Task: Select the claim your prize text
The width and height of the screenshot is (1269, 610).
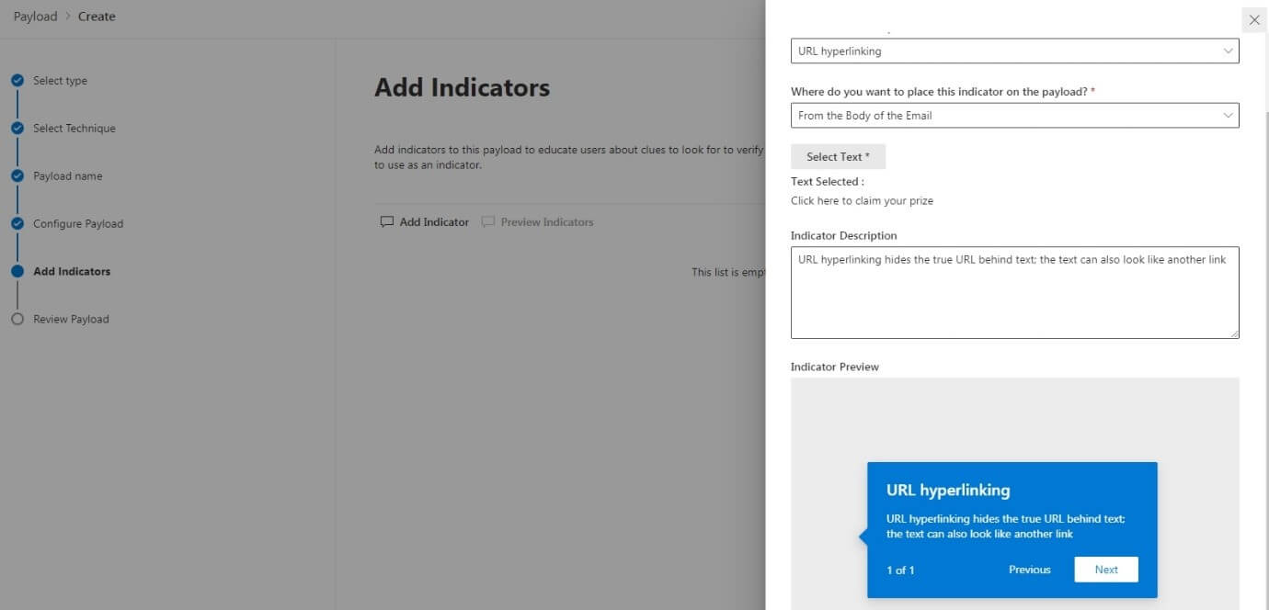Action: [x=862, y=200]
